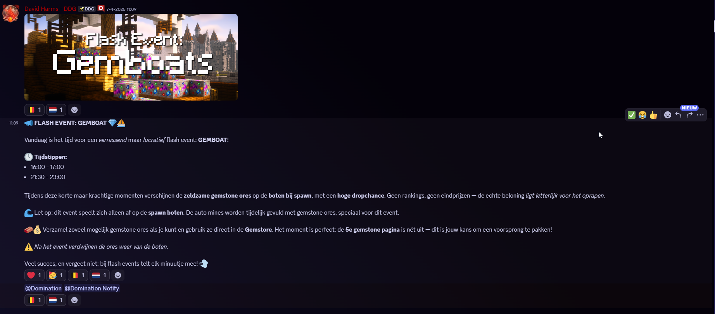The image size is (715, 314).
Task: React with the laughing-crying emoji quick reaction
Action: 642,115
